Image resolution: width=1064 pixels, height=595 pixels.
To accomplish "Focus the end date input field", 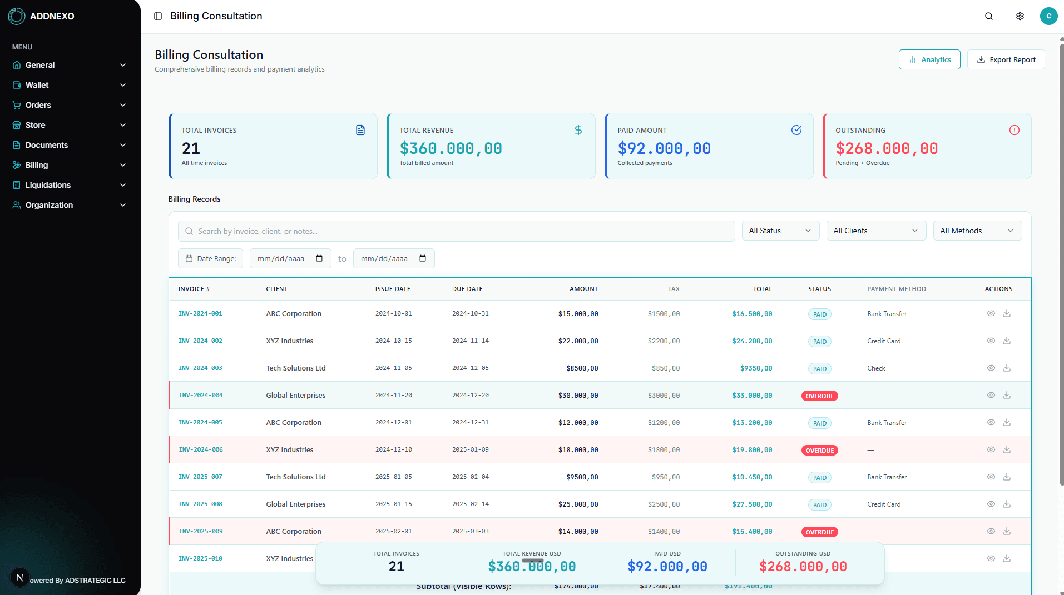I will pos(394,258).
